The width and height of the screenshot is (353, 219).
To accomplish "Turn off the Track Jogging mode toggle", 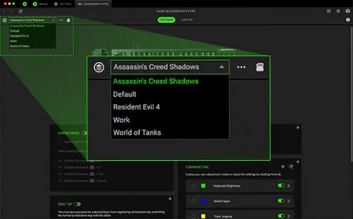I will tap(281, 216).
